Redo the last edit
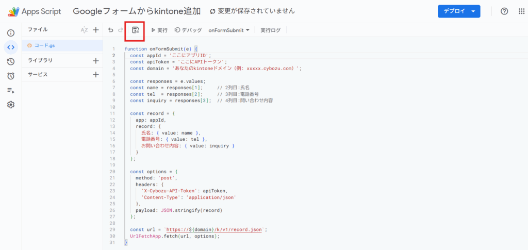Viewport: 528px width, 250px height. (x=120, y=30)
